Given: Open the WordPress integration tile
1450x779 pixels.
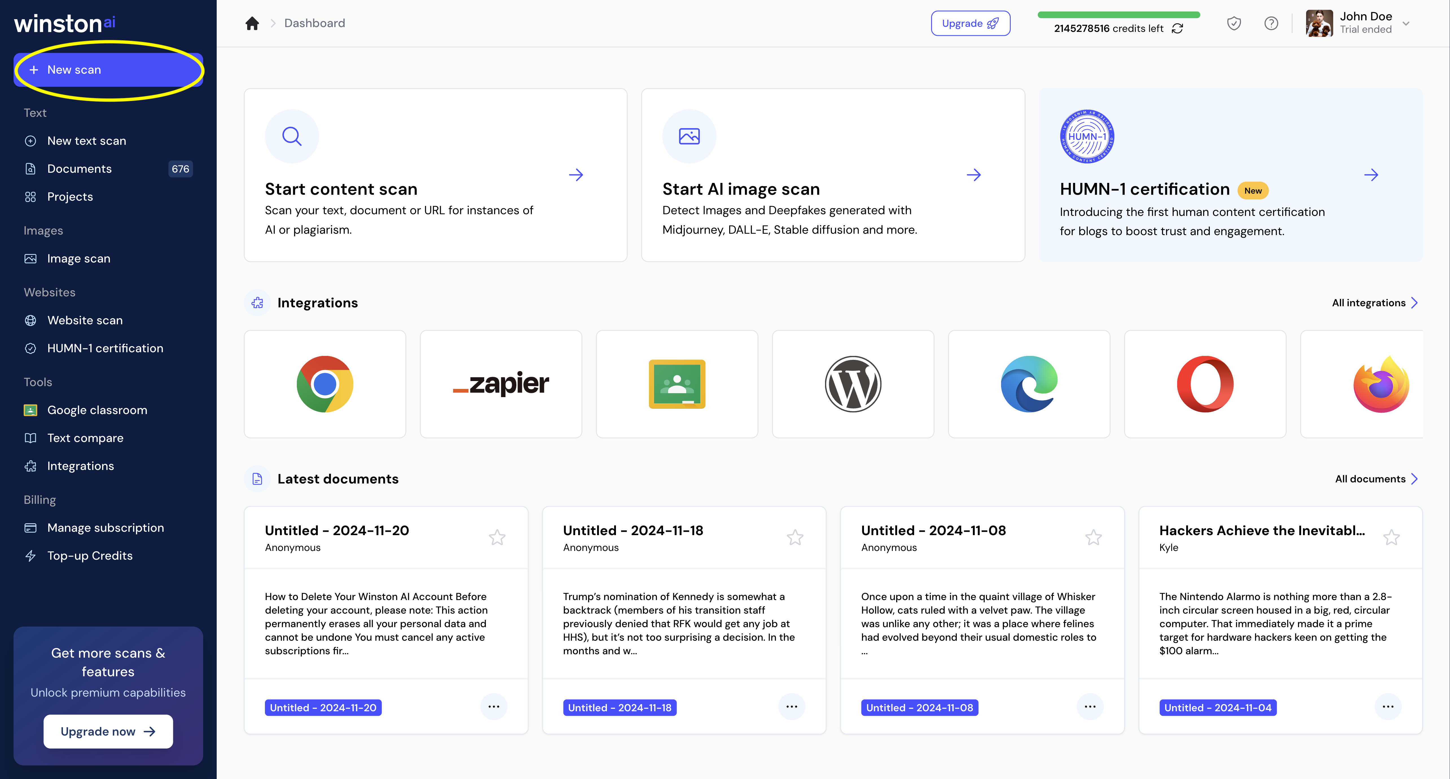Looking at the screenshot, I should pyautogui.click(x=853, y=384).
